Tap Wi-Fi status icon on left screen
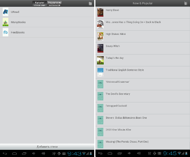The width and height of the screenshot is (190, 157). [x=84, y=153]
